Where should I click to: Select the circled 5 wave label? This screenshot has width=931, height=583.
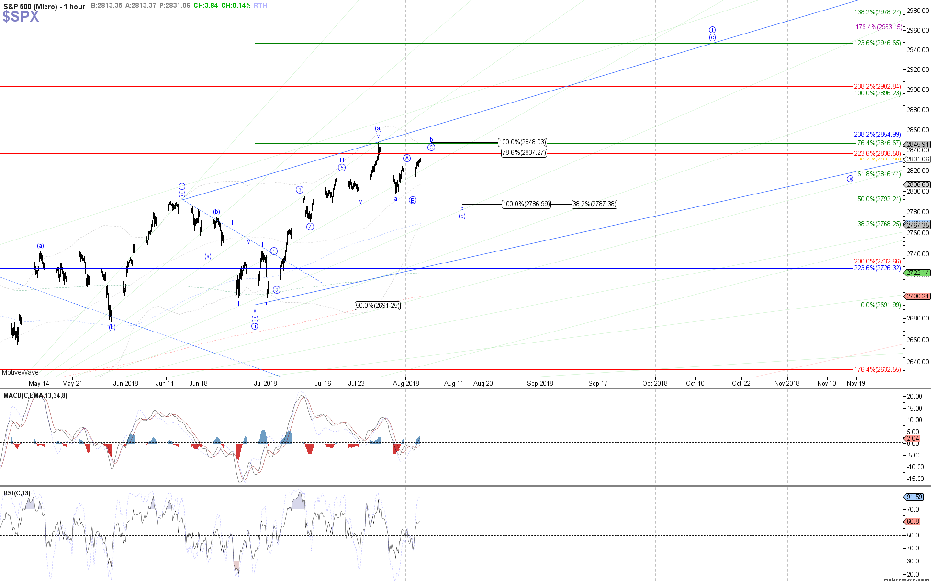click(x=342, y=168)
